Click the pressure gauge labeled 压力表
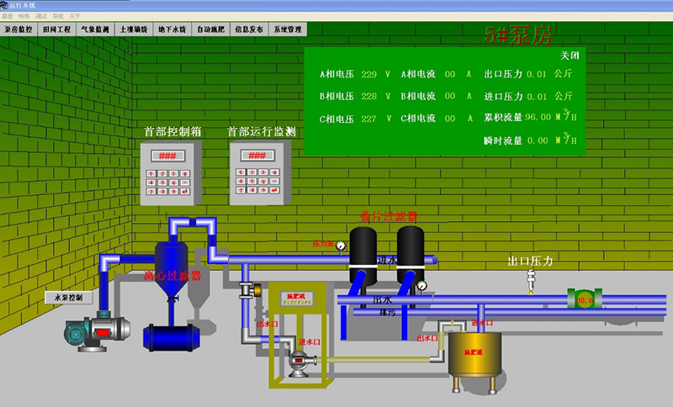The height and width of the screenshot is (407, 673). point(342,246)
